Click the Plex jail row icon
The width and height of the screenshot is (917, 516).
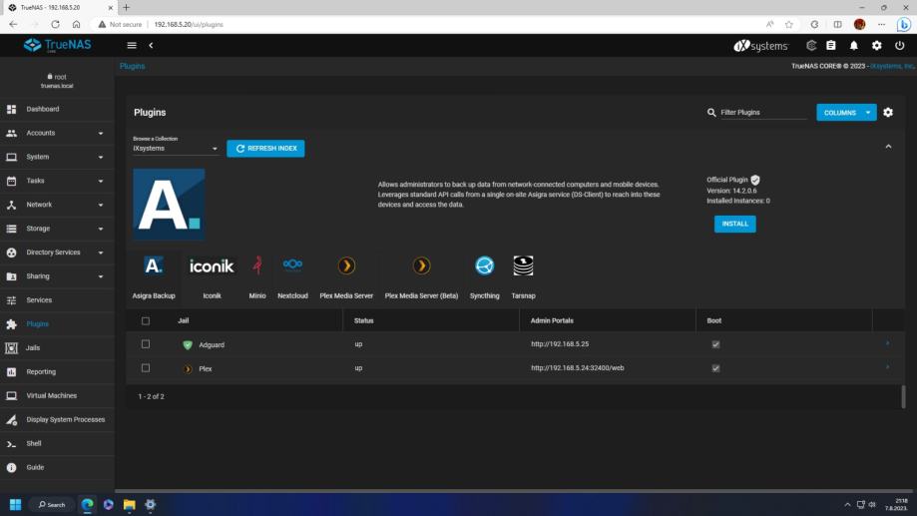click(x=188, y=369)
